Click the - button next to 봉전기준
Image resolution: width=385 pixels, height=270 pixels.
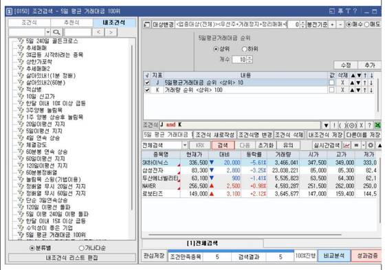[x=340, y=25]
